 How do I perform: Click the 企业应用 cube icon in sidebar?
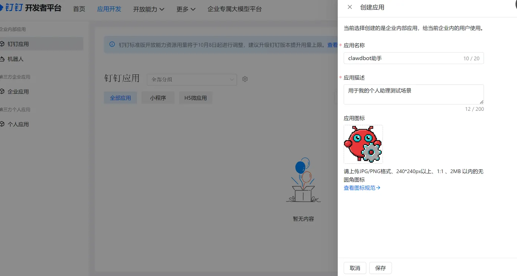[3, 92]
